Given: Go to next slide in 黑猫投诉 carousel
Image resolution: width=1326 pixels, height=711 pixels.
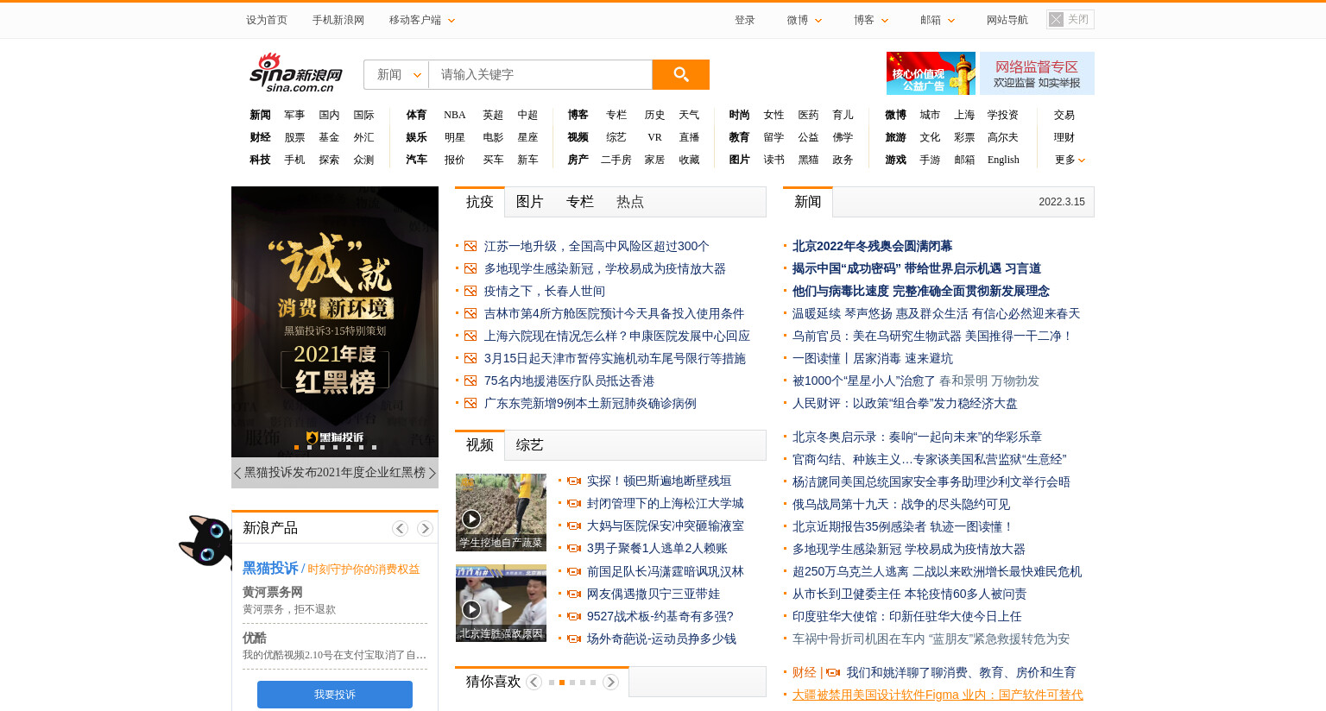Looking at the screenshot, I should pyautogui.click(x=433, y=473).
